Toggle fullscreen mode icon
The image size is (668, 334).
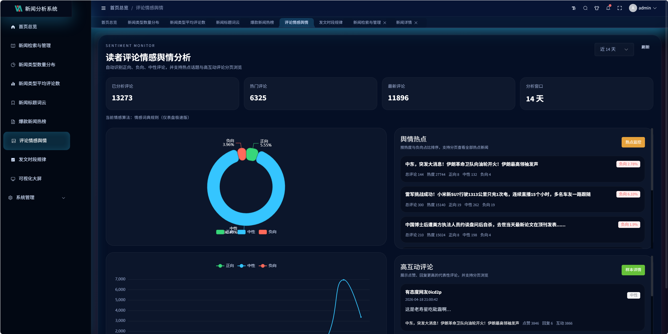(x=620, y=8)
